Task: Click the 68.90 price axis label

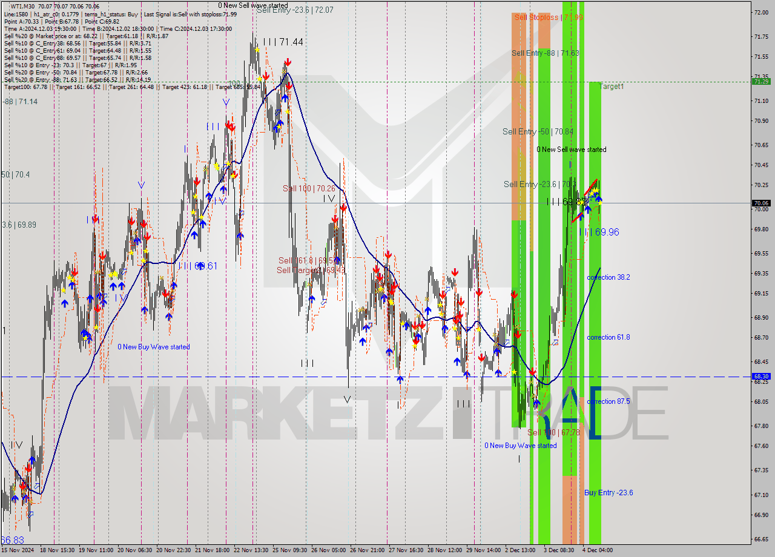Action: coord(762,317)
